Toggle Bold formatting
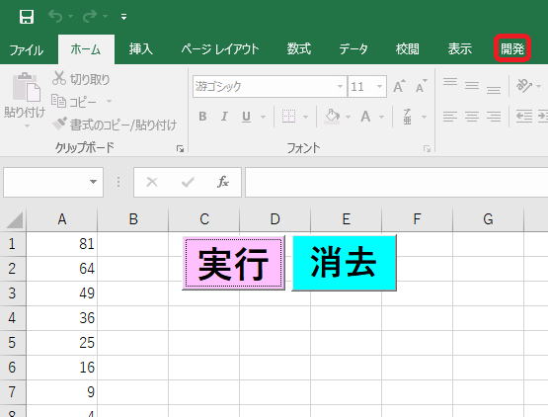 tap(202, 117)
